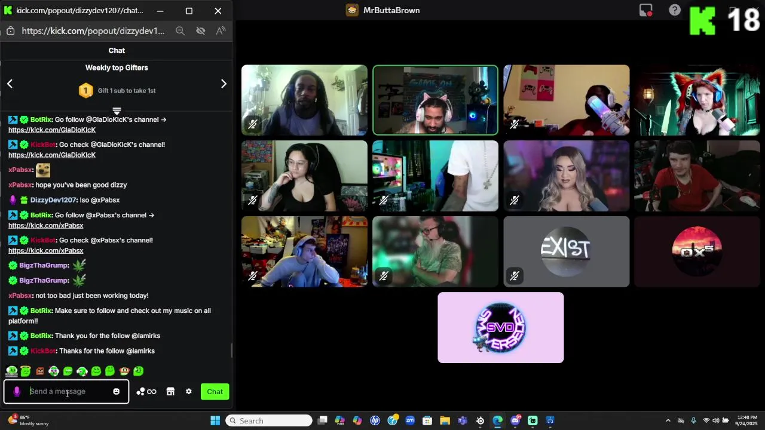
Task: Open the kick.com/GlaDioKIcK link from KickBot
Action: coord(52,155)
